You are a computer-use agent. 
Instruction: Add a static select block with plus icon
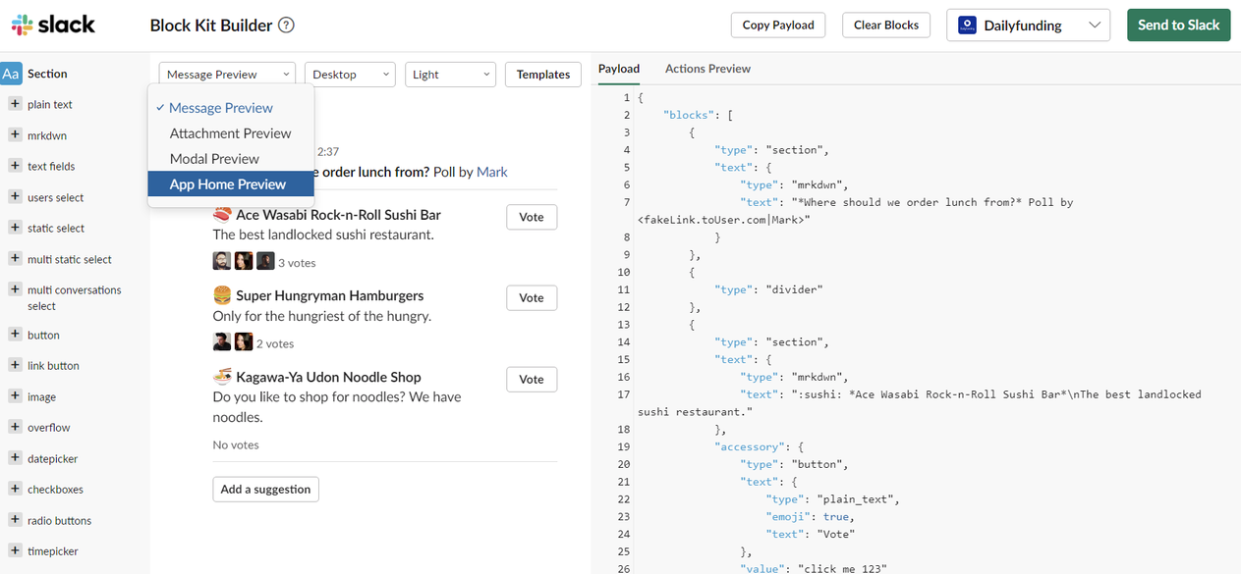15,228
